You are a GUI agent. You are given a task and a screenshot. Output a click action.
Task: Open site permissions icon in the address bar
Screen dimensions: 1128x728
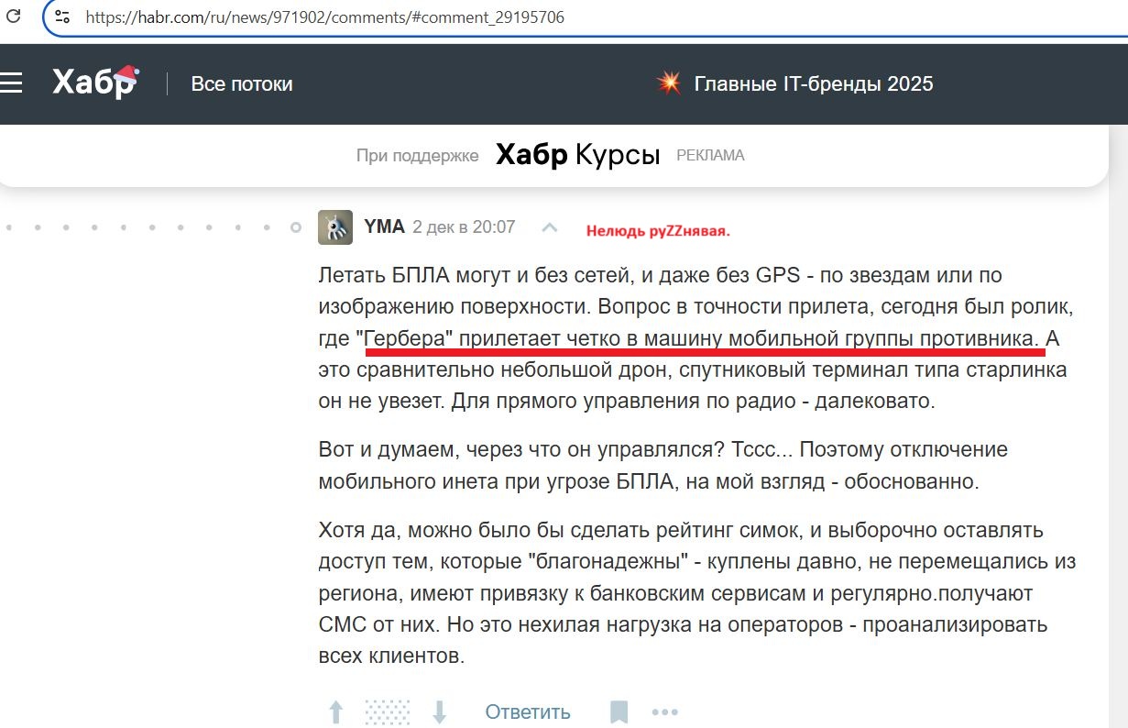[x=60, y=17]
